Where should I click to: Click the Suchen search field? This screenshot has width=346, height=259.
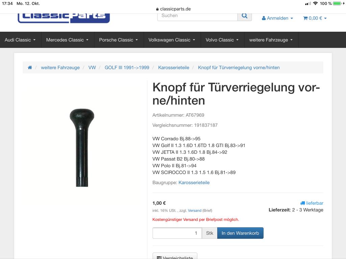[x=197, y=16]
